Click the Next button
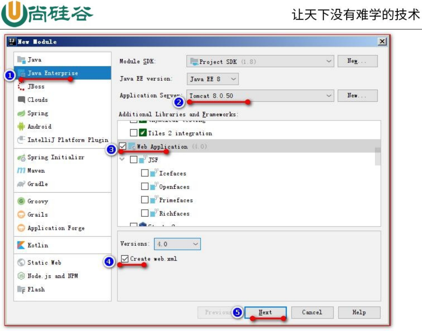Viewport: 422px width, 331px height. (265, 312)
